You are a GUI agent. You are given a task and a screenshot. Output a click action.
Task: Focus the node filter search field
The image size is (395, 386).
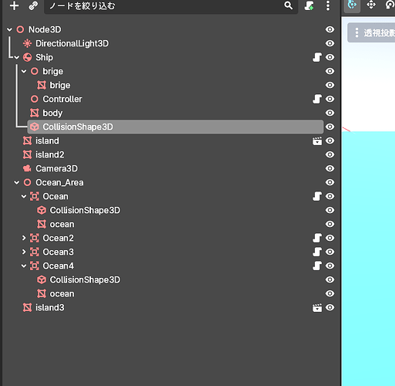tap(171, 5)
